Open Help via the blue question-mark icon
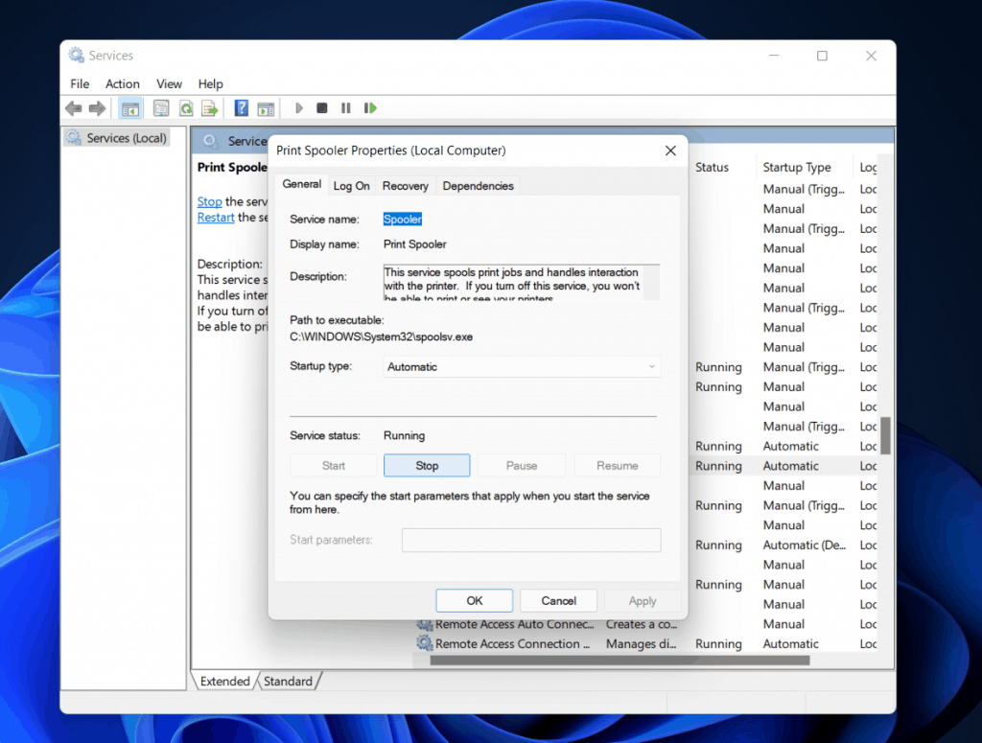Screen dimensions: 982x743 coord(242,108)
